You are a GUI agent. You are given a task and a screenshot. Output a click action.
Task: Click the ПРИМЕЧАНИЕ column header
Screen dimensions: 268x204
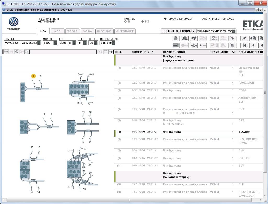219,52
